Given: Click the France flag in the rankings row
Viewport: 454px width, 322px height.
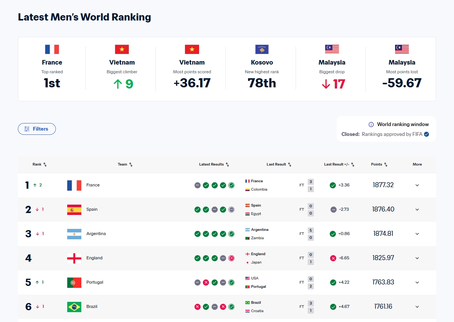Looking at the screenshot, I should tap(74, 185).
